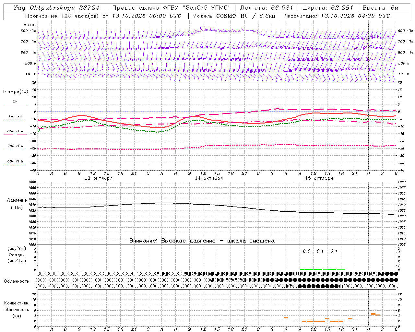Viewport: 415px width, 332px height.
Task: Click the 14 октября date label
Action: [209, 178]
